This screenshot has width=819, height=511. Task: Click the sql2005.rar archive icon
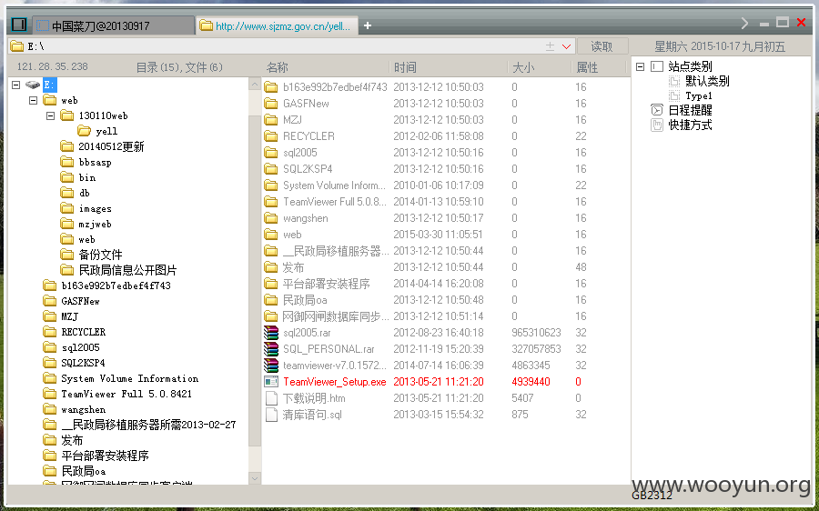(x=271, y=333)
